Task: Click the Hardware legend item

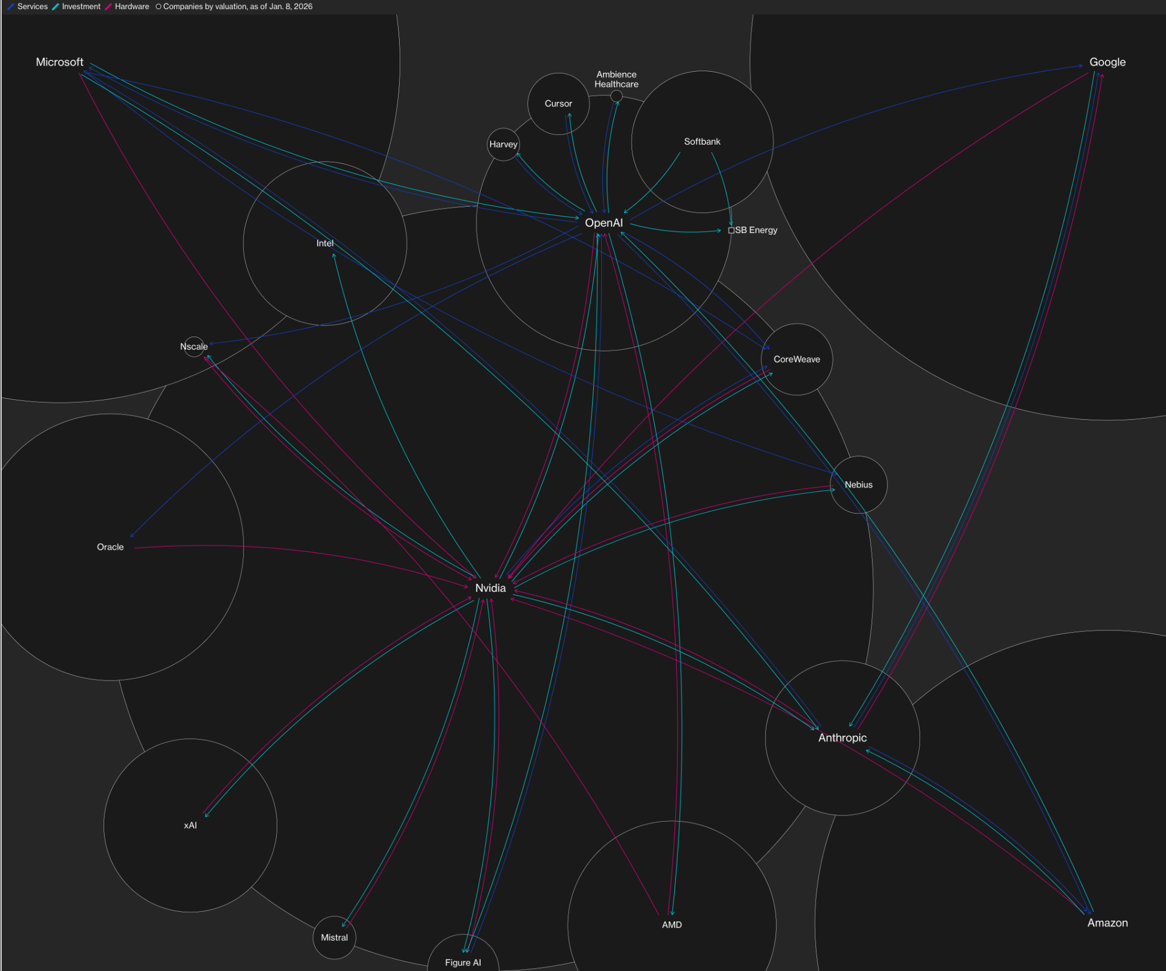Action: coord(127,6)
